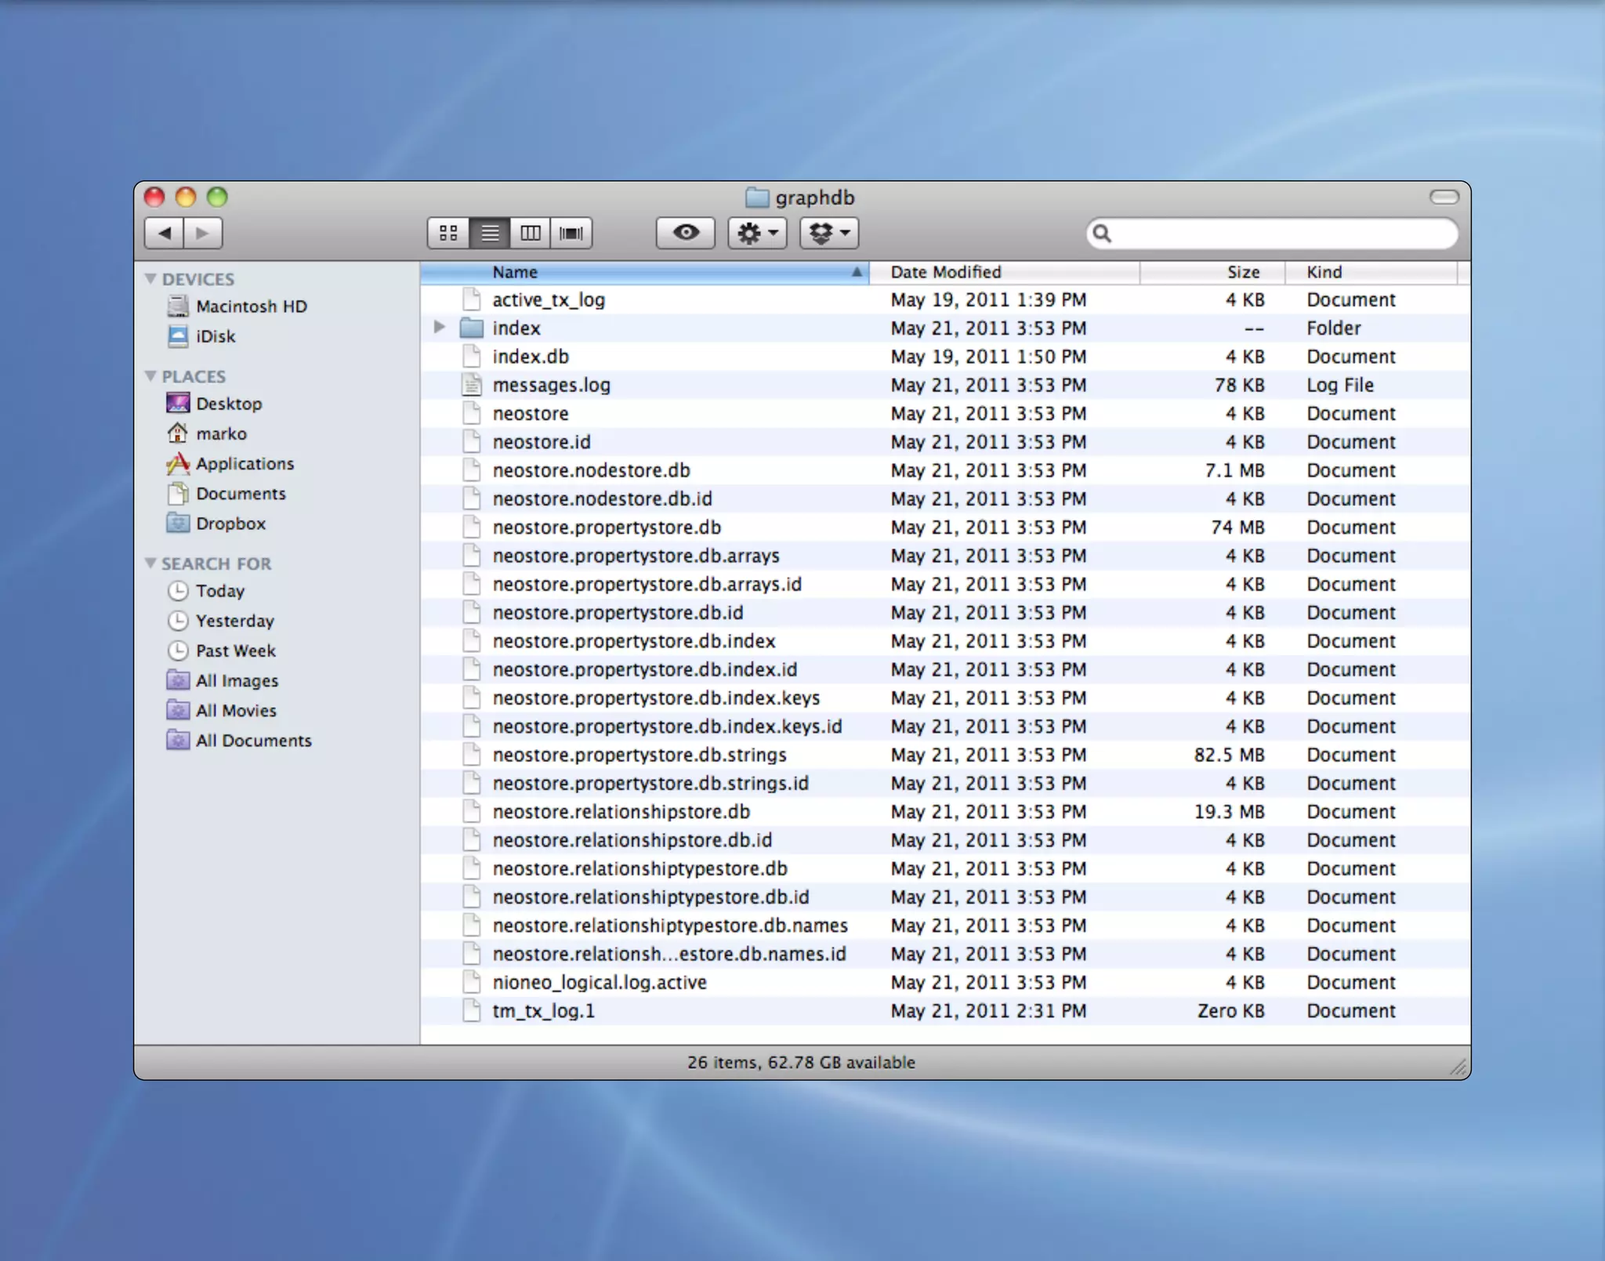Viewport: 1605px width, 1261px height.
Task: Select the messages.log file
Action: (x=551, y=385)
